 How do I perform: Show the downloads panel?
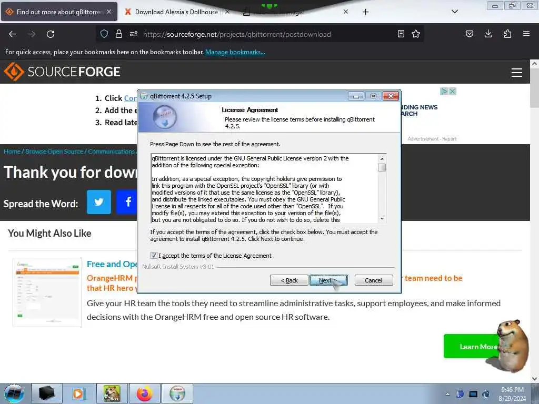488,34
